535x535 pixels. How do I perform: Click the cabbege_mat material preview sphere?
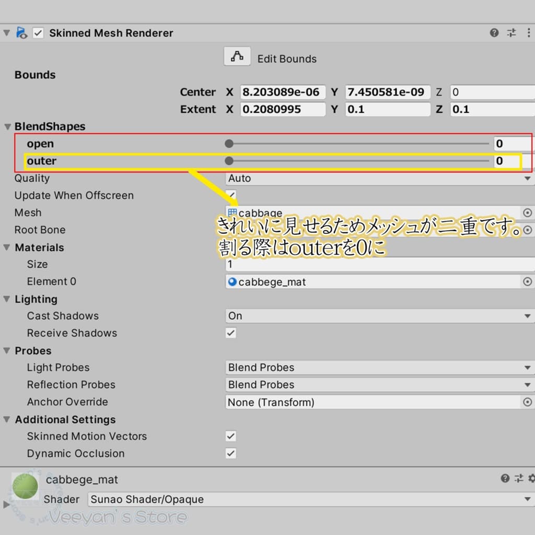click(x=25, y=486)
